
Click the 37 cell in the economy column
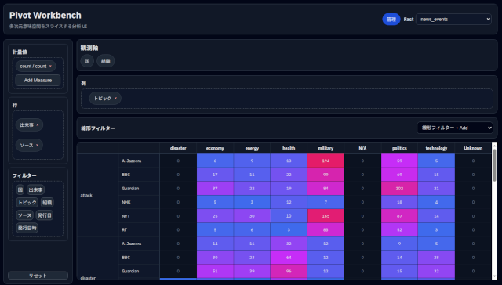pyautogui.click(x=215, y=189)
